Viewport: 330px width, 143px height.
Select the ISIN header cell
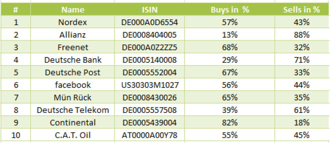(150, 10)
